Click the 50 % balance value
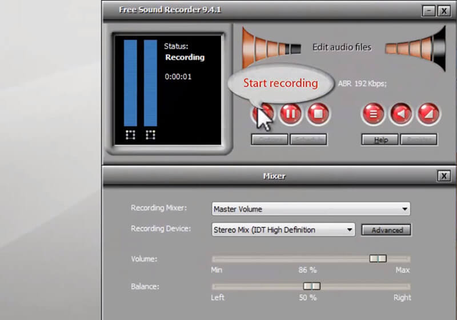Image resolution: width=457 pixels, height=320 pixels. [x=307, y=298]
